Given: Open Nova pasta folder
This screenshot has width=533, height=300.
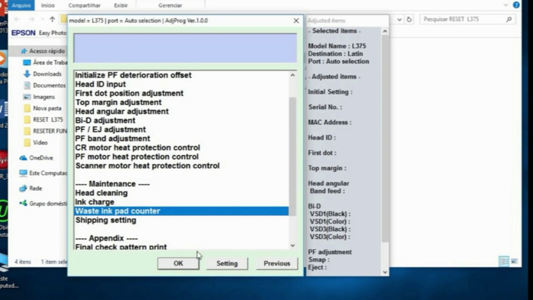Looking at the screenshot, I should (x=42, y=108).
